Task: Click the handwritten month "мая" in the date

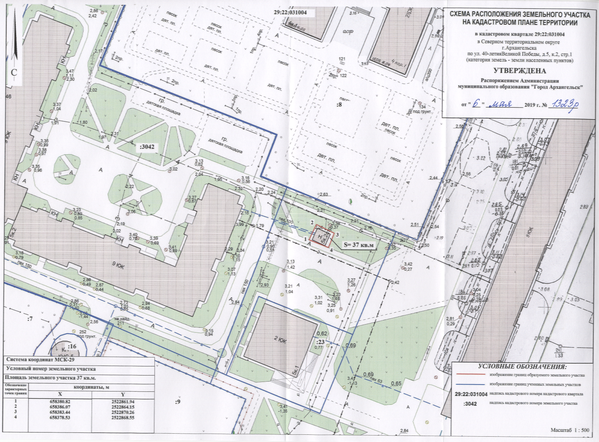Action: [501, 104]
